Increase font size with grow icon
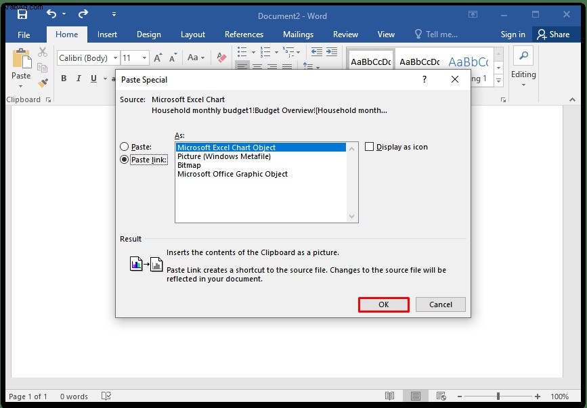 [158, 58]
